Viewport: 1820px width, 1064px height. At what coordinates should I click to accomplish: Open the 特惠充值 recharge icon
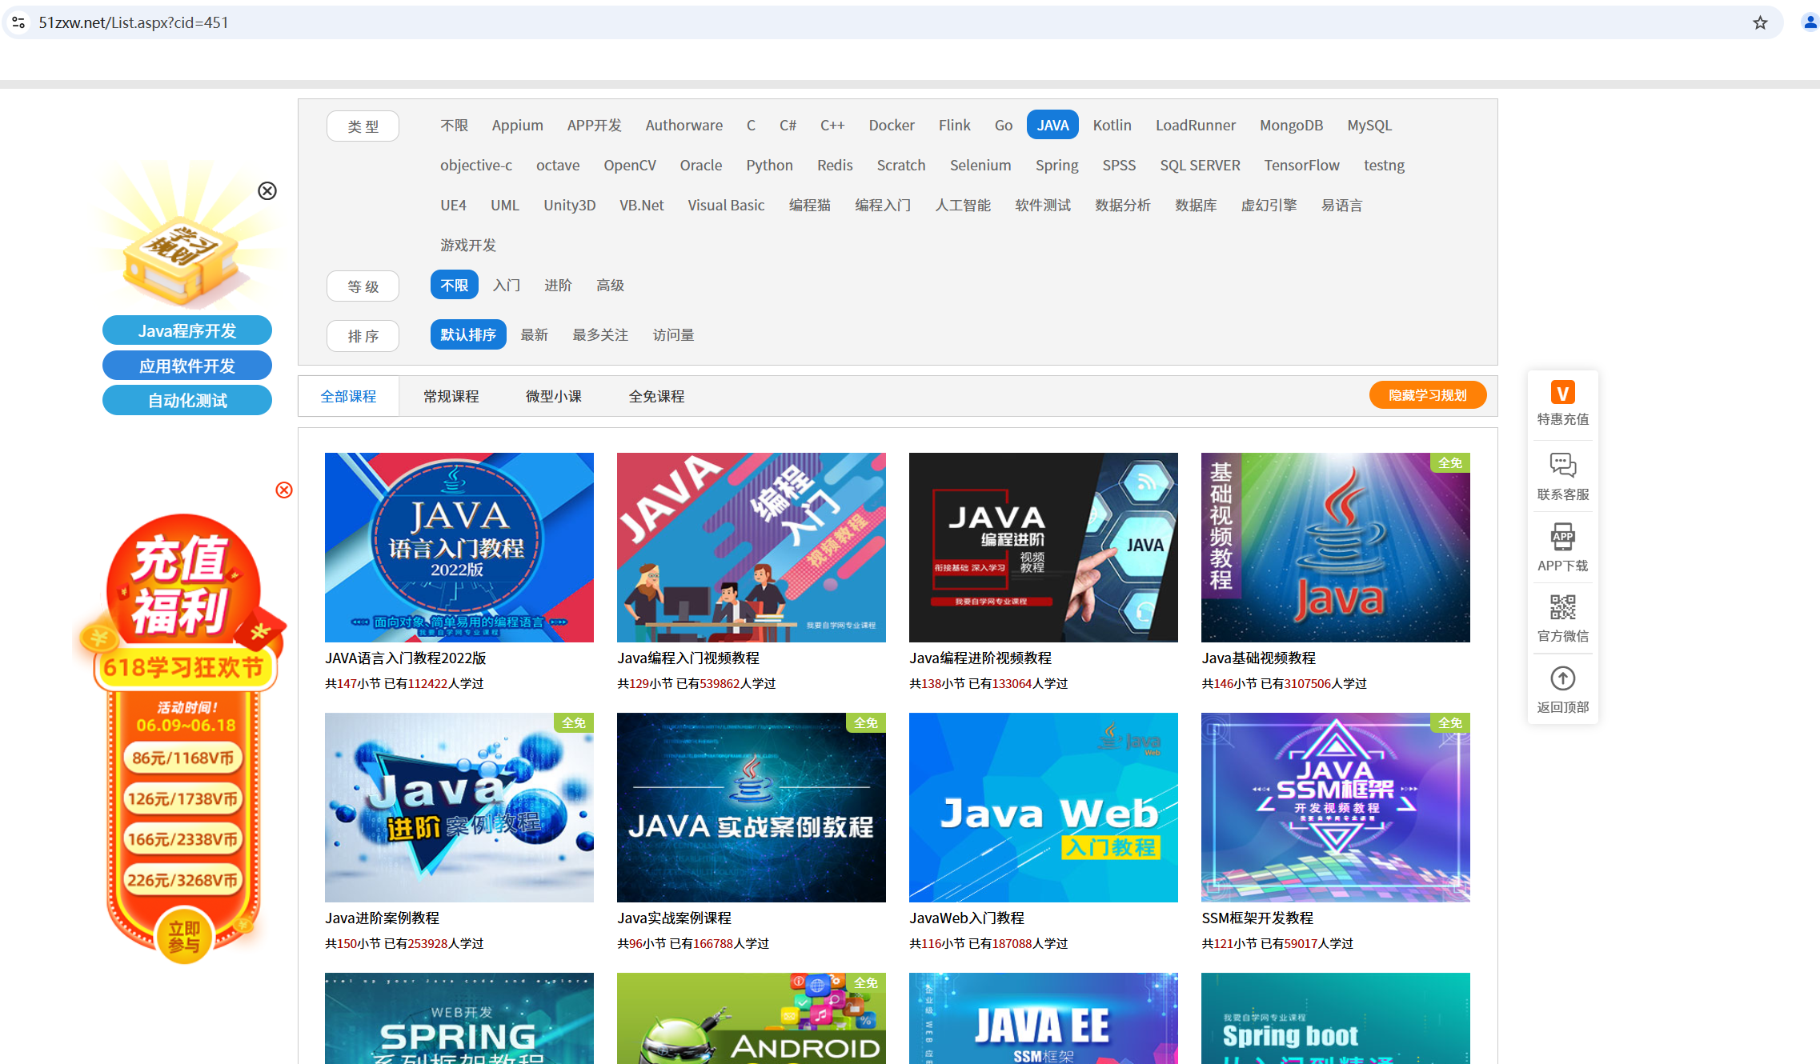(x=1562, y=393)
